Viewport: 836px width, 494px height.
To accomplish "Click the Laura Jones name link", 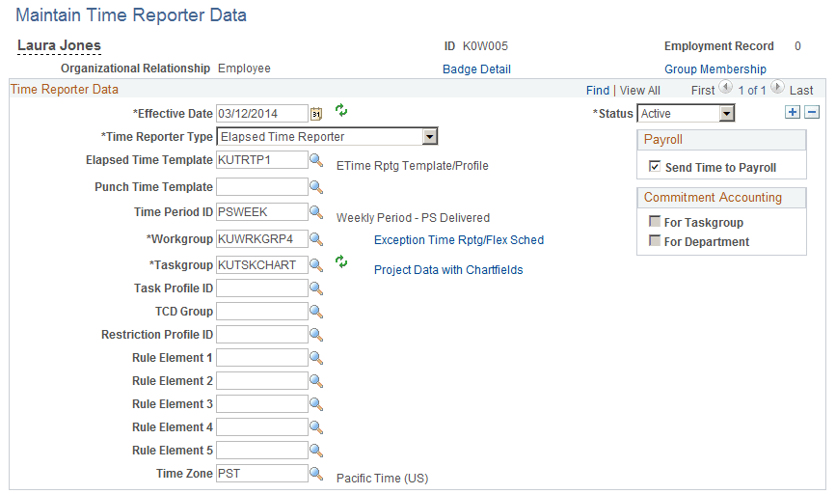I will pyautogui.click(x=59, y=46).
